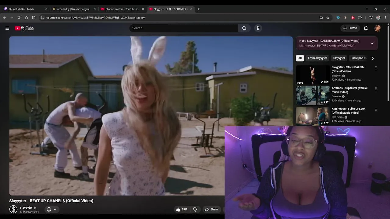
Task: Open more options for CANNIBALISM! video
Action: click(376, 68)
